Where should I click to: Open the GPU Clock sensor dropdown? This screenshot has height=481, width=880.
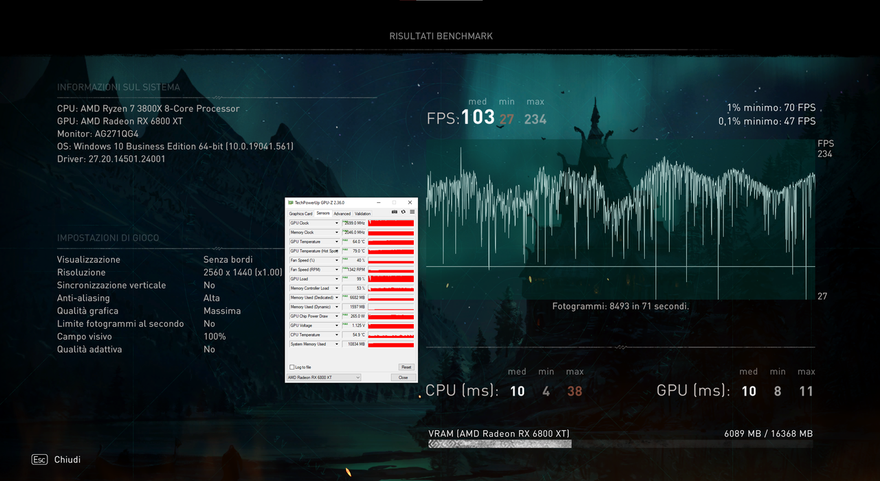337,223
